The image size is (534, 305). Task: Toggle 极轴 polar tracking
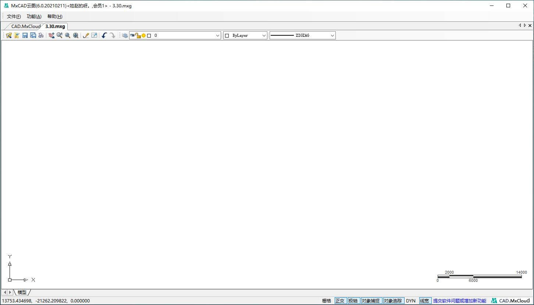point(353,301)
